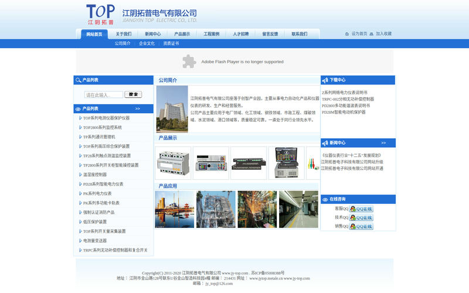This screenshot has width=469, height=293.
Task: Expand the 新闻中心 double-arrow more link
Action: (383, 143)
